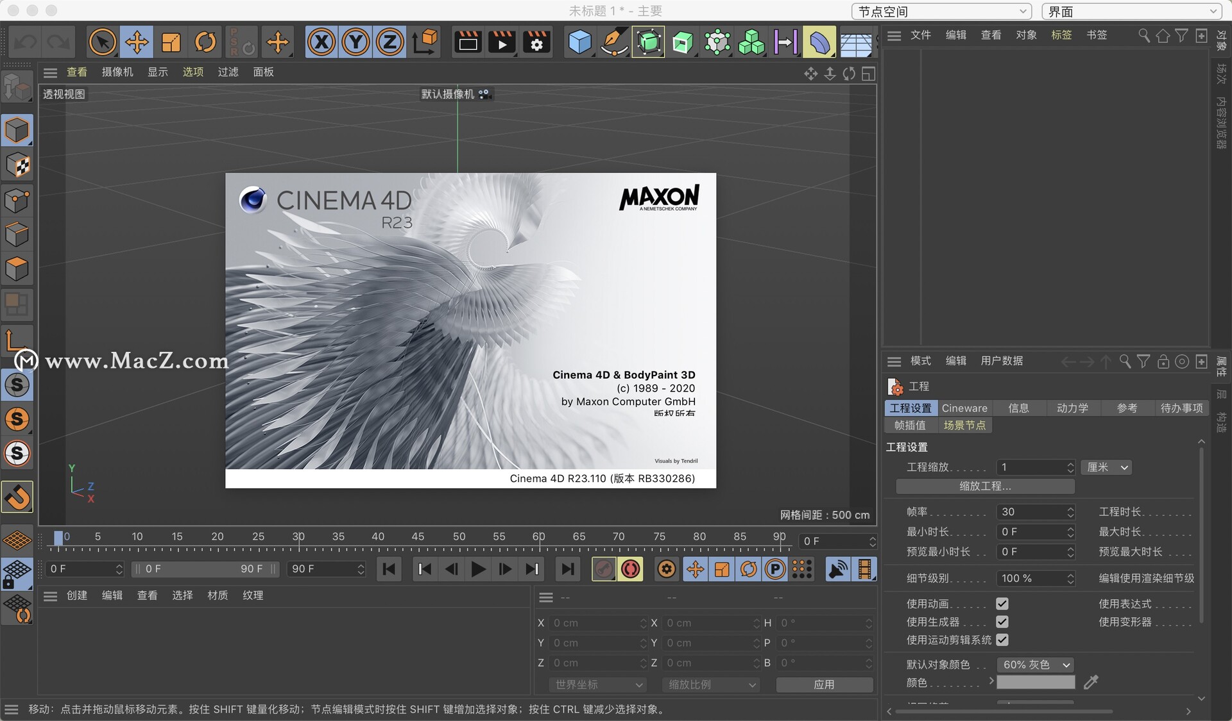
Task: Switch to Cineware tab
Action: click(x=964, y=408)
